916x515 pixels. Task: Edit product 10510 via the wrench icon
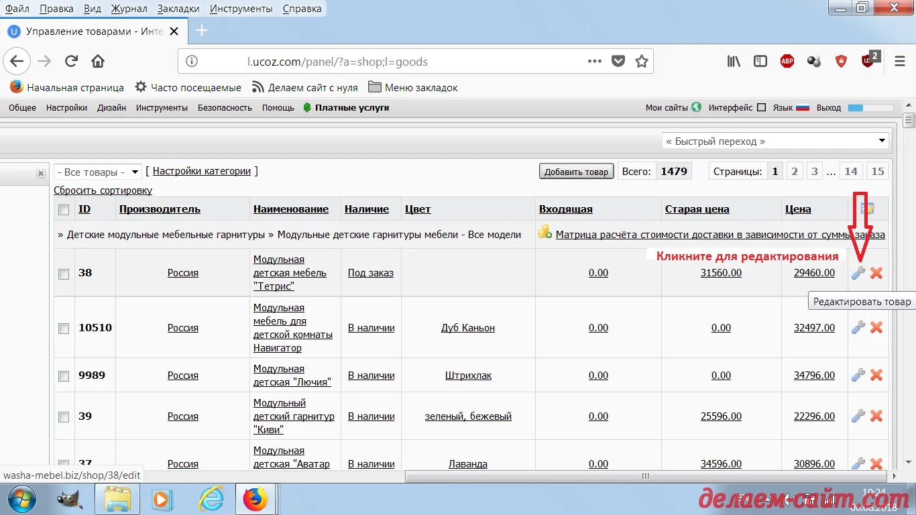click(858, 328)
